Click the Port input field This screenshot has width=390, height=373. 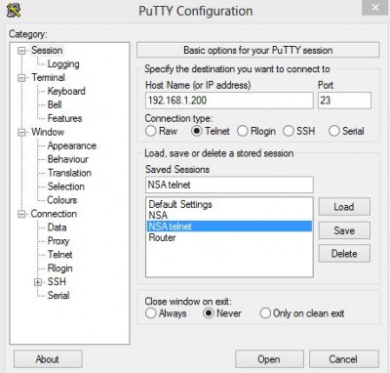(x=344, y=101)
